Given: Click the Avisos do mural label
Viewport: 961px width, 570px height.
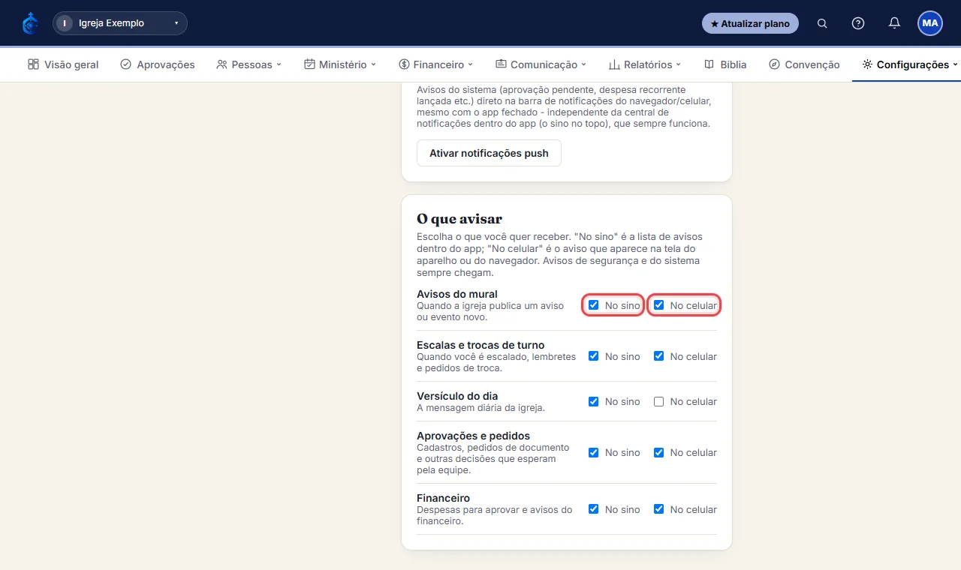Looking at the screenshot, I should 457,294.
